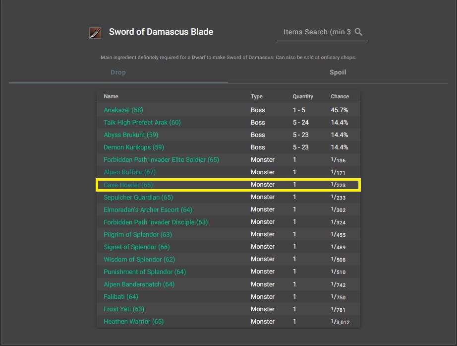This screenshot has width=457, height=346.
Task: Open the Sepulcher Guardian (65) link
Action: tap(138, 197)
